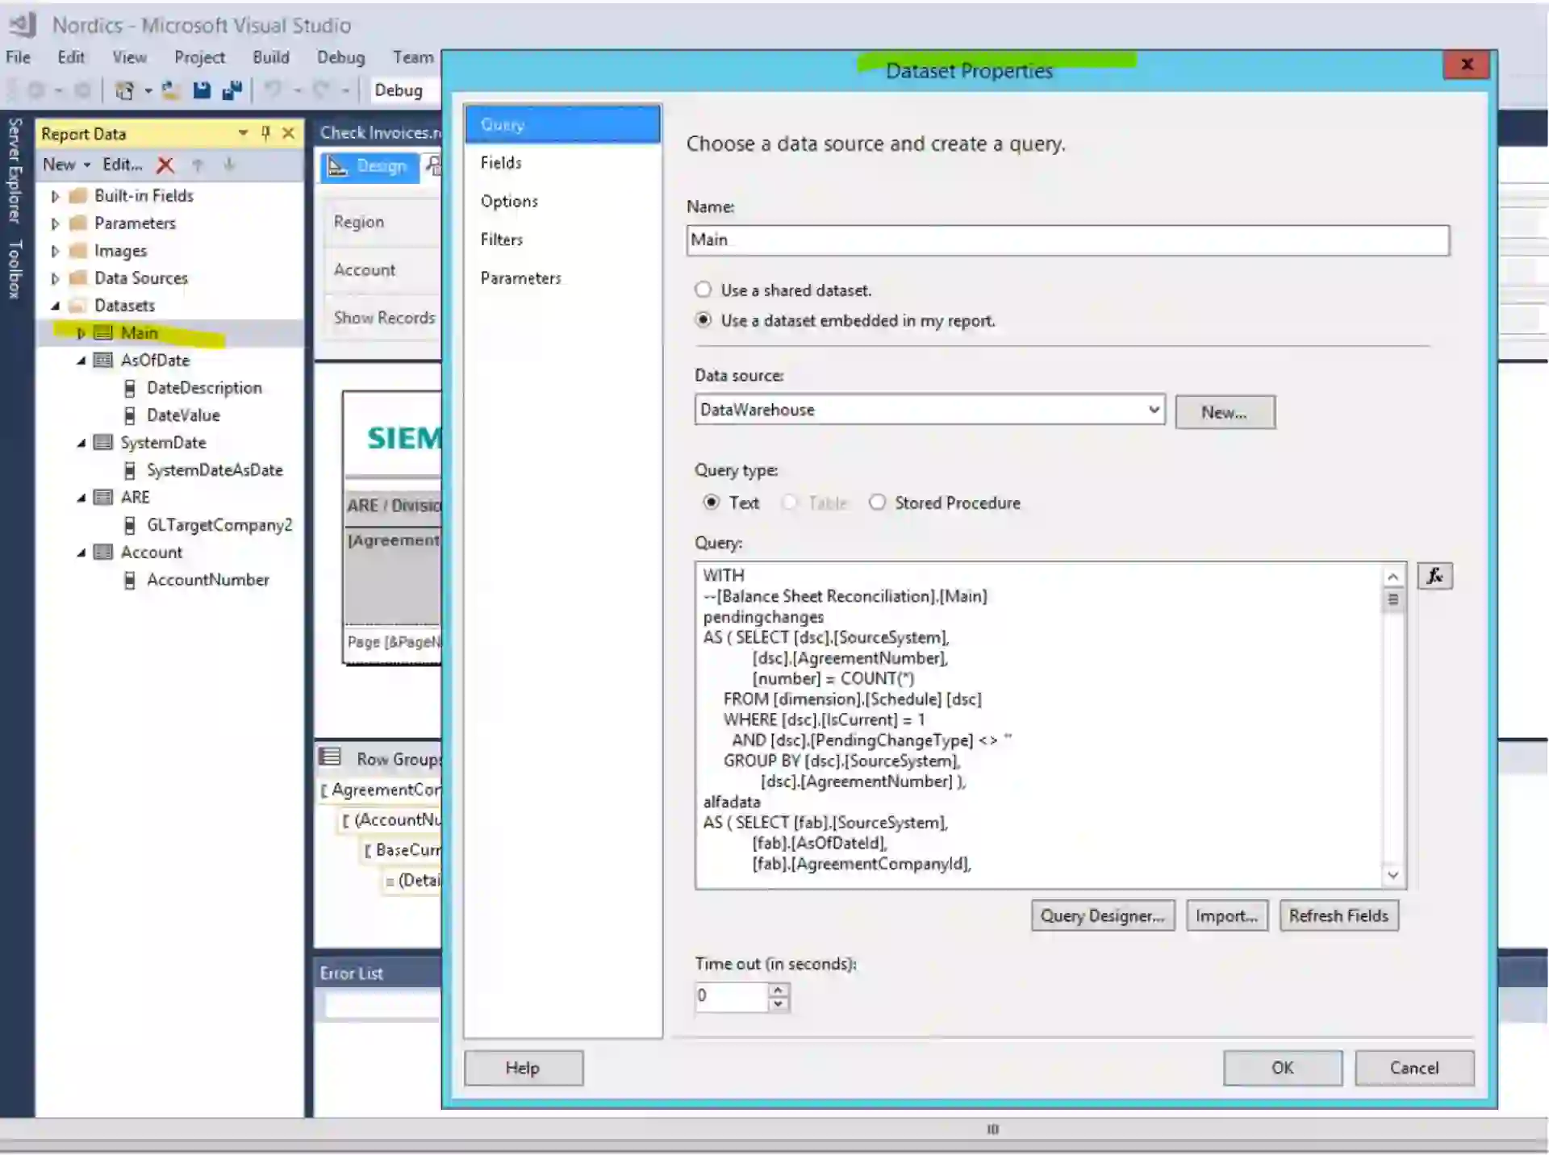
Task: Select Use a dataset embedded in my report
Action: pyautogui.click(x=704, y=320)
